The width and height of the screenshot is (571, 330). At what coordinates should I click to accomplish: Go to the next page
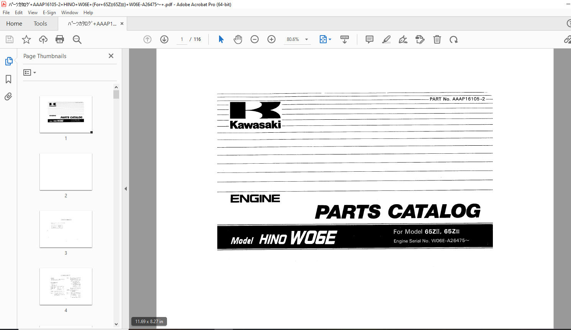point(164,39)
